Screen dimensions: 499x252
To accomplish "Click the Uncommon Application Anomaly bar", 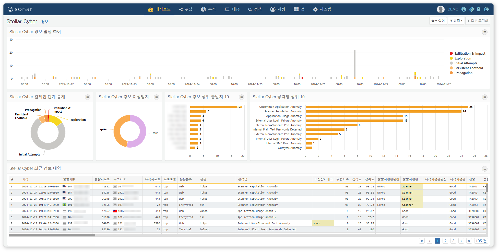I will (387, 107).
